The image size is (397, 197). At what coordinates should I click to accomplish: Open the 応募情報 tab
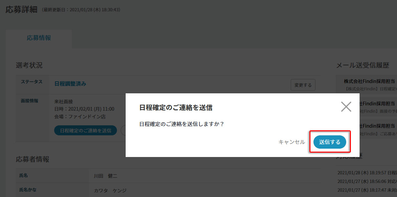39,38
